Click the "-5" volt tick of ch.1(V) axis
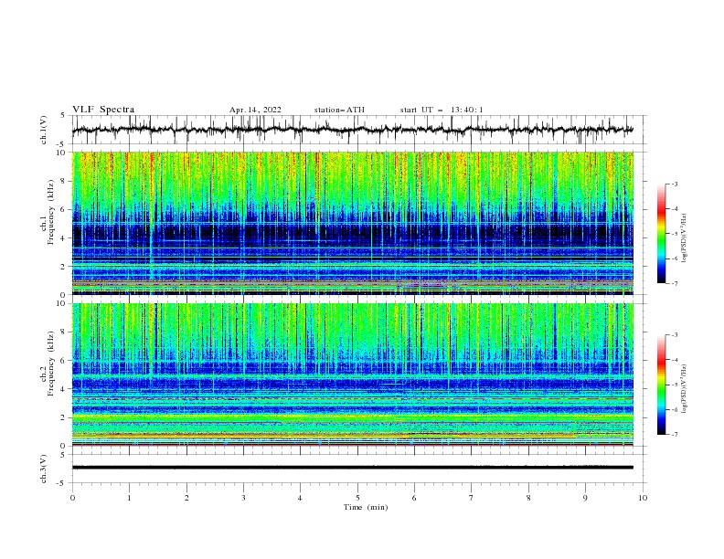The height and width of the screenshot is (559, 724). coord(62,144)
